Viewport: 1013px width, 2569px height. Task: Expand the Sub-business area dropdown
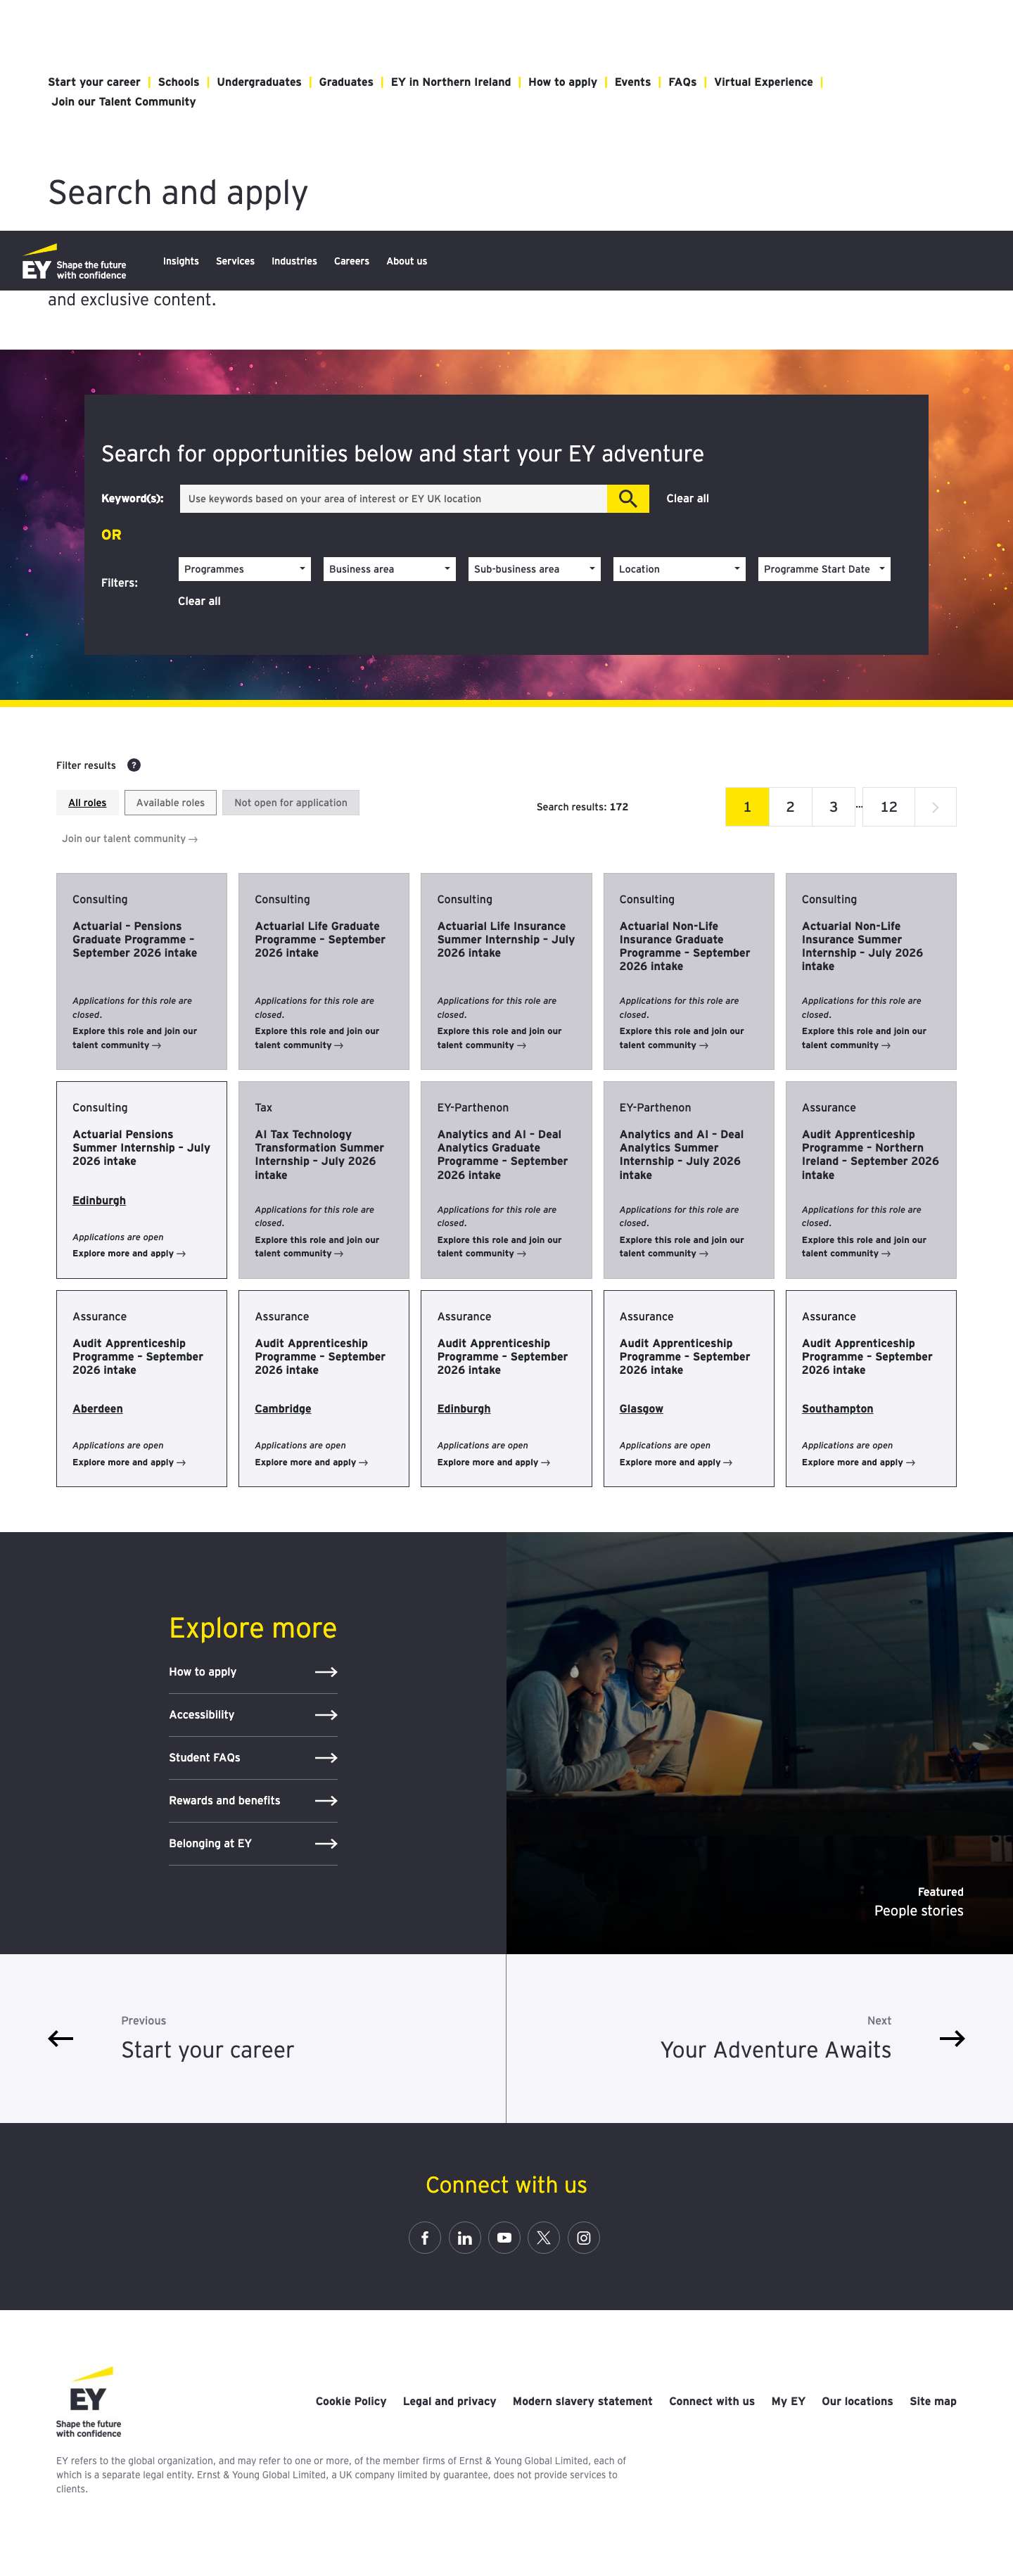click(x=535, y=570)
